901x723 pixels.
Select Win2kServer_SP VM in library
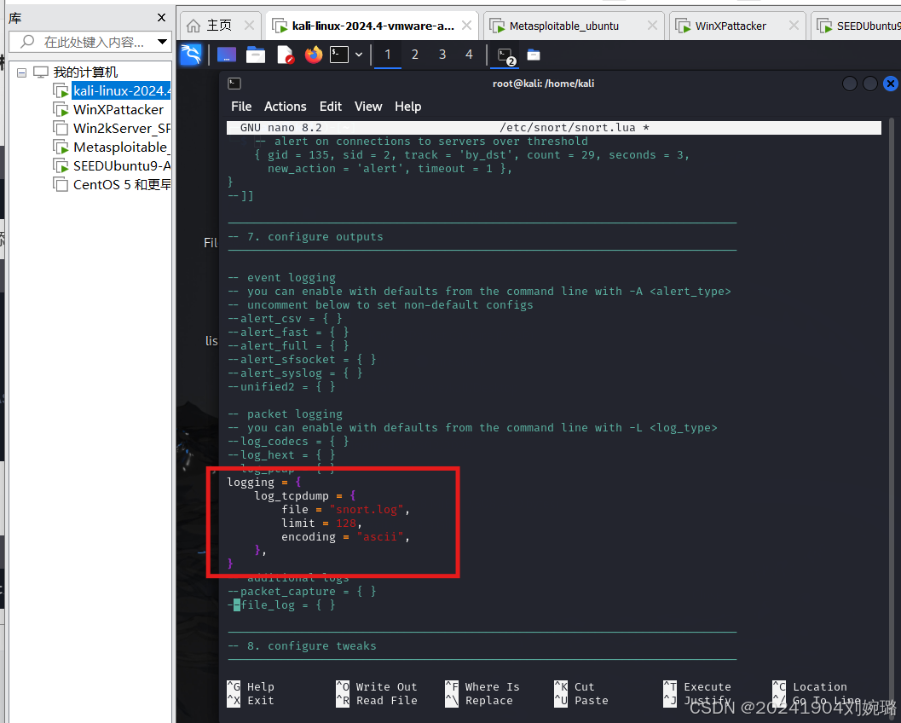[x=121, y=128]
